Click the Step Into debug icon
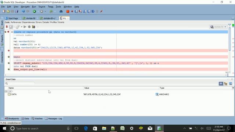The image size is (235, 132). click(80, 11)
